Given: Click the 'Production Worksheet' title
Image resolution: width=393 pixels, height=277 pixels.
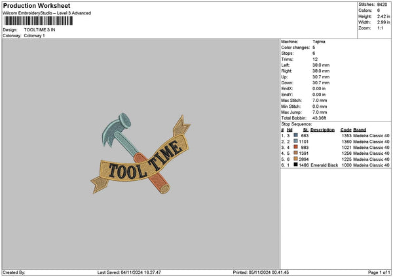Looking at the screenshot, I should tap(37, 5).
